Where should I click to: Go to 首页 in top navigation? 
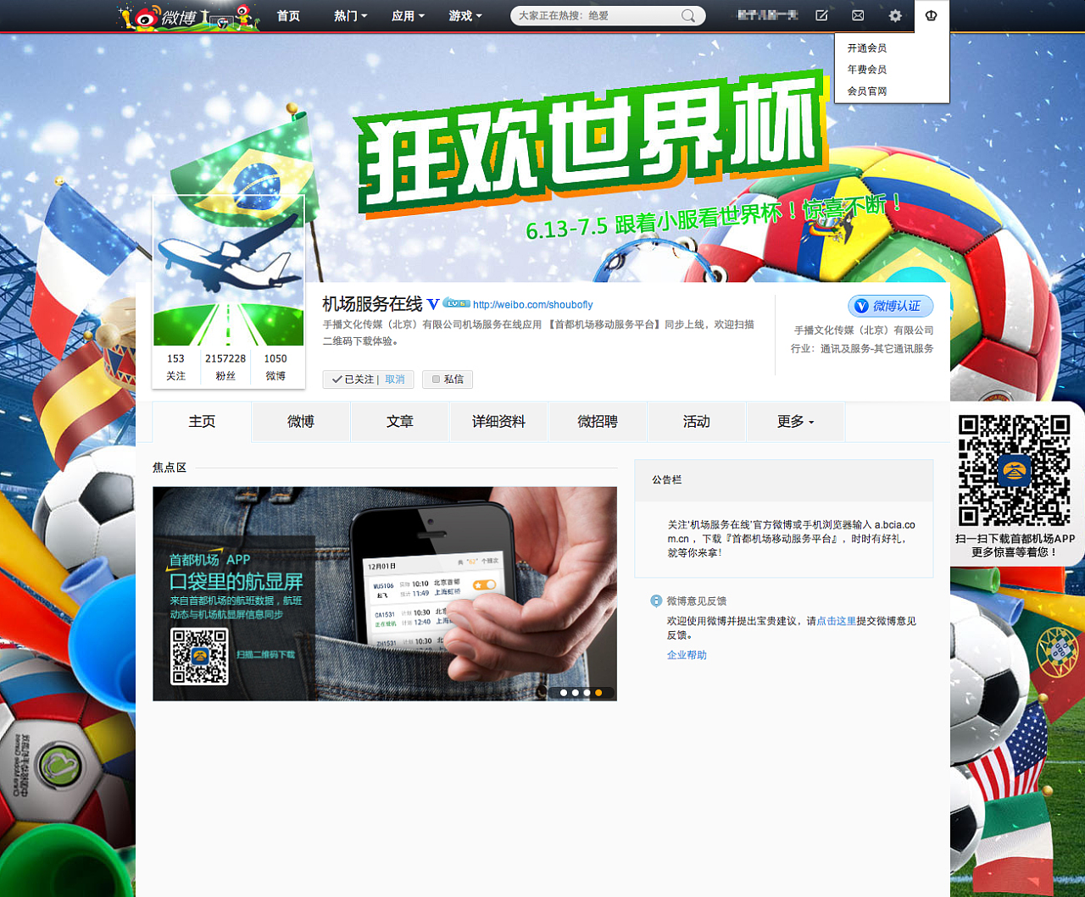click(x=288, y=16)
